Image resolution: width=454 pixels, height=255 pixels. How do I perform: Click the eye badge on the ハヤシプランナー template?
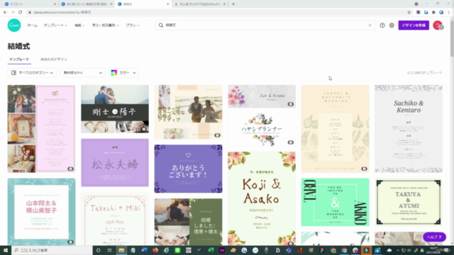[291, 142]
